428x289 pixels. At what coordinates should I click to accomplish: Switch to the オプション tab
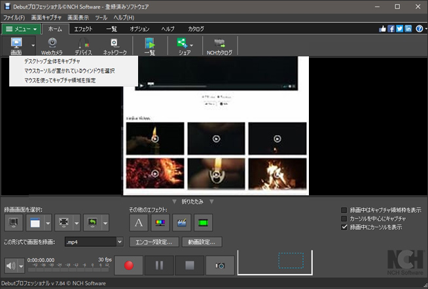(139, 29)
